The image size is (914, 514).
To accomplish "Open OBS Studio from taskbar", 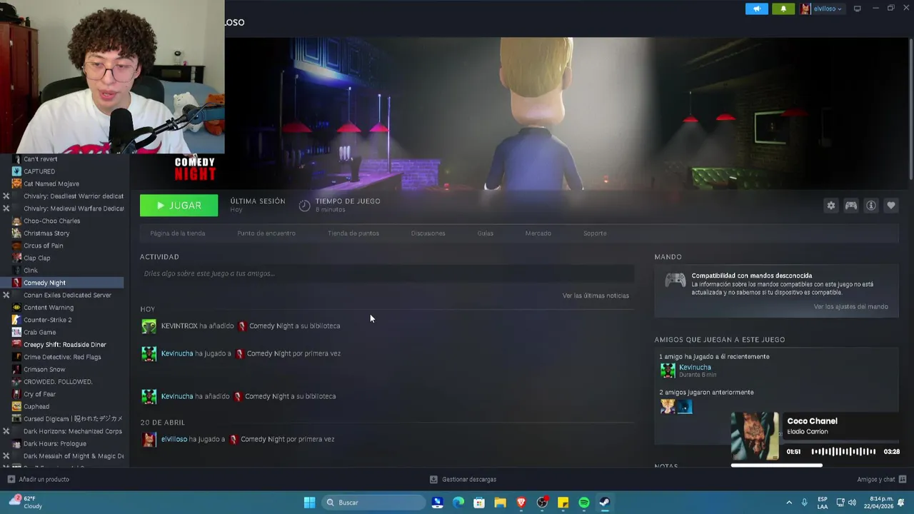I will 542,503.
